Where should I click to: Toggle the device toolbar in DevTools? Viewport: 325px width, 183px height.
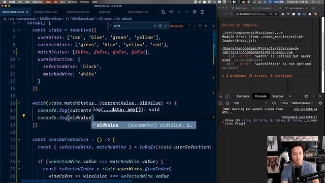pyautogui.click(x=227, y=96)
